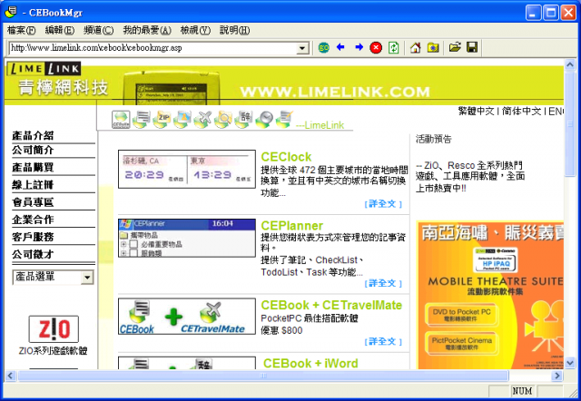Click the 產品購買 sidebar link
581x401 pixels.
[x=33, y=167]
